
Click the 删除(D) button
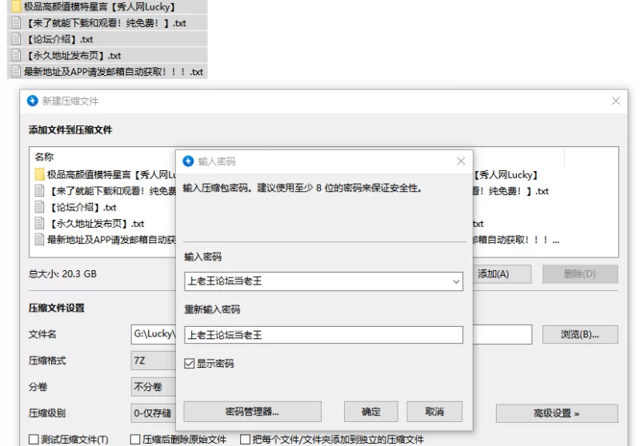tap(580, 274)
